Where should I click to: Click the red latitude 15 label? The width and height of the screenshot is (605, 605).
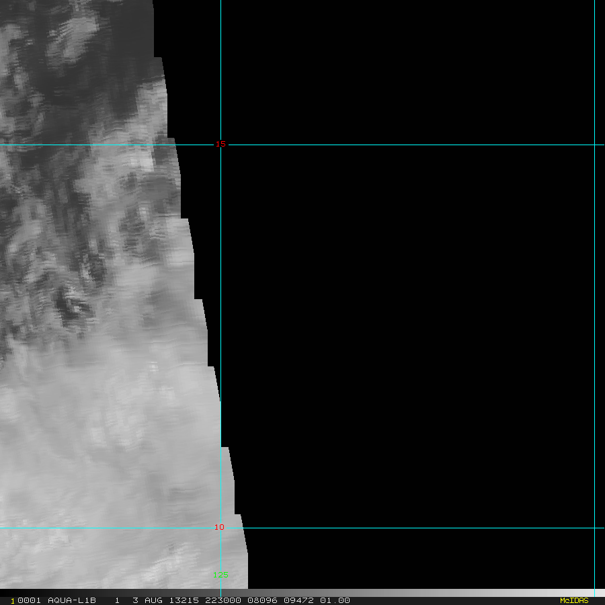tap(220, 144)
